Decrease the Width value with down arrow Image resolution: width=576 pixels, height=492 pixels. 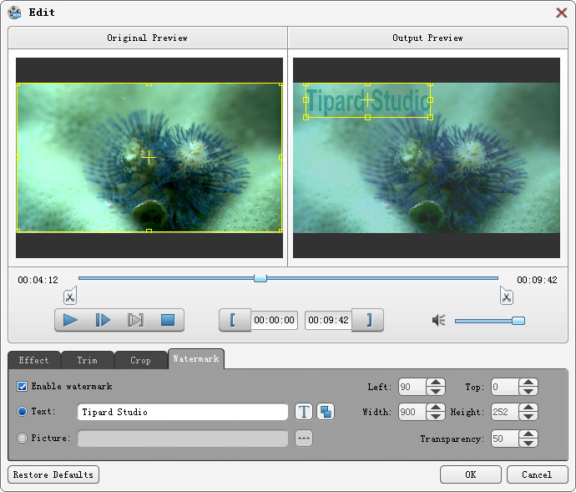(436, 416)
